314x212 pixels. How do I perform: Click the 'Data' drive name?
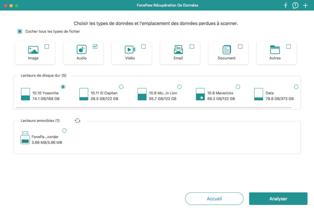tap(270, 93)
